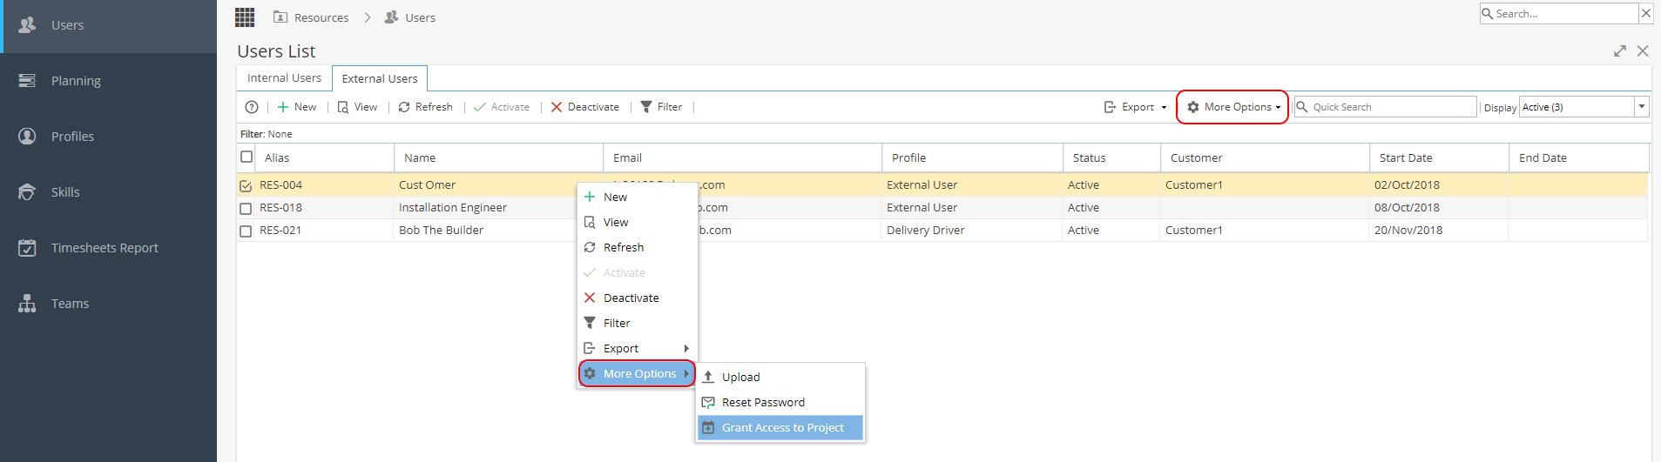This screenshot has height=462, width=1661.
Task: Expand the list to full screen icon
Action: [x=1619, y=51]
